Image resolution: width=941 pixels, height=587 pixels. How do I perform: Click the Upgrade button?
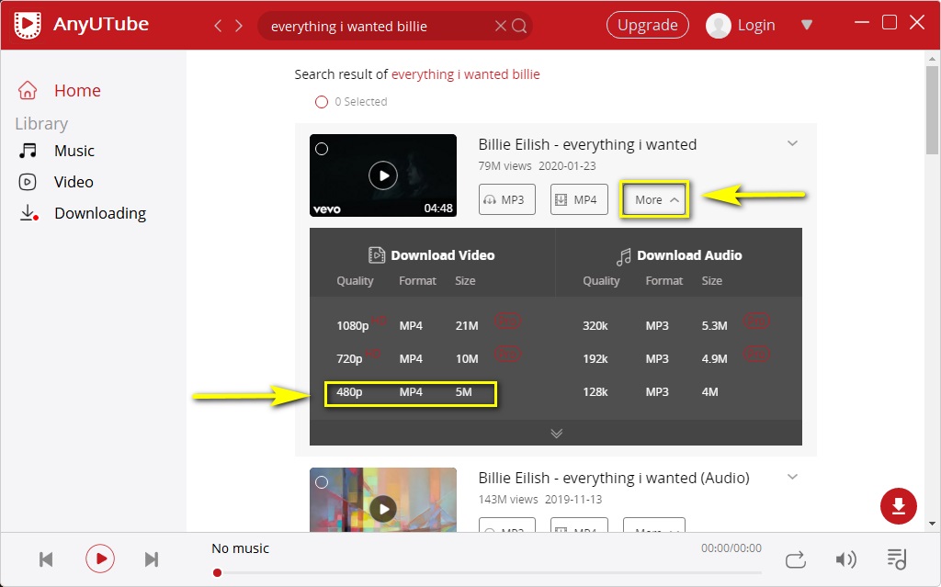pyautogui.click(x=648, y=25)
